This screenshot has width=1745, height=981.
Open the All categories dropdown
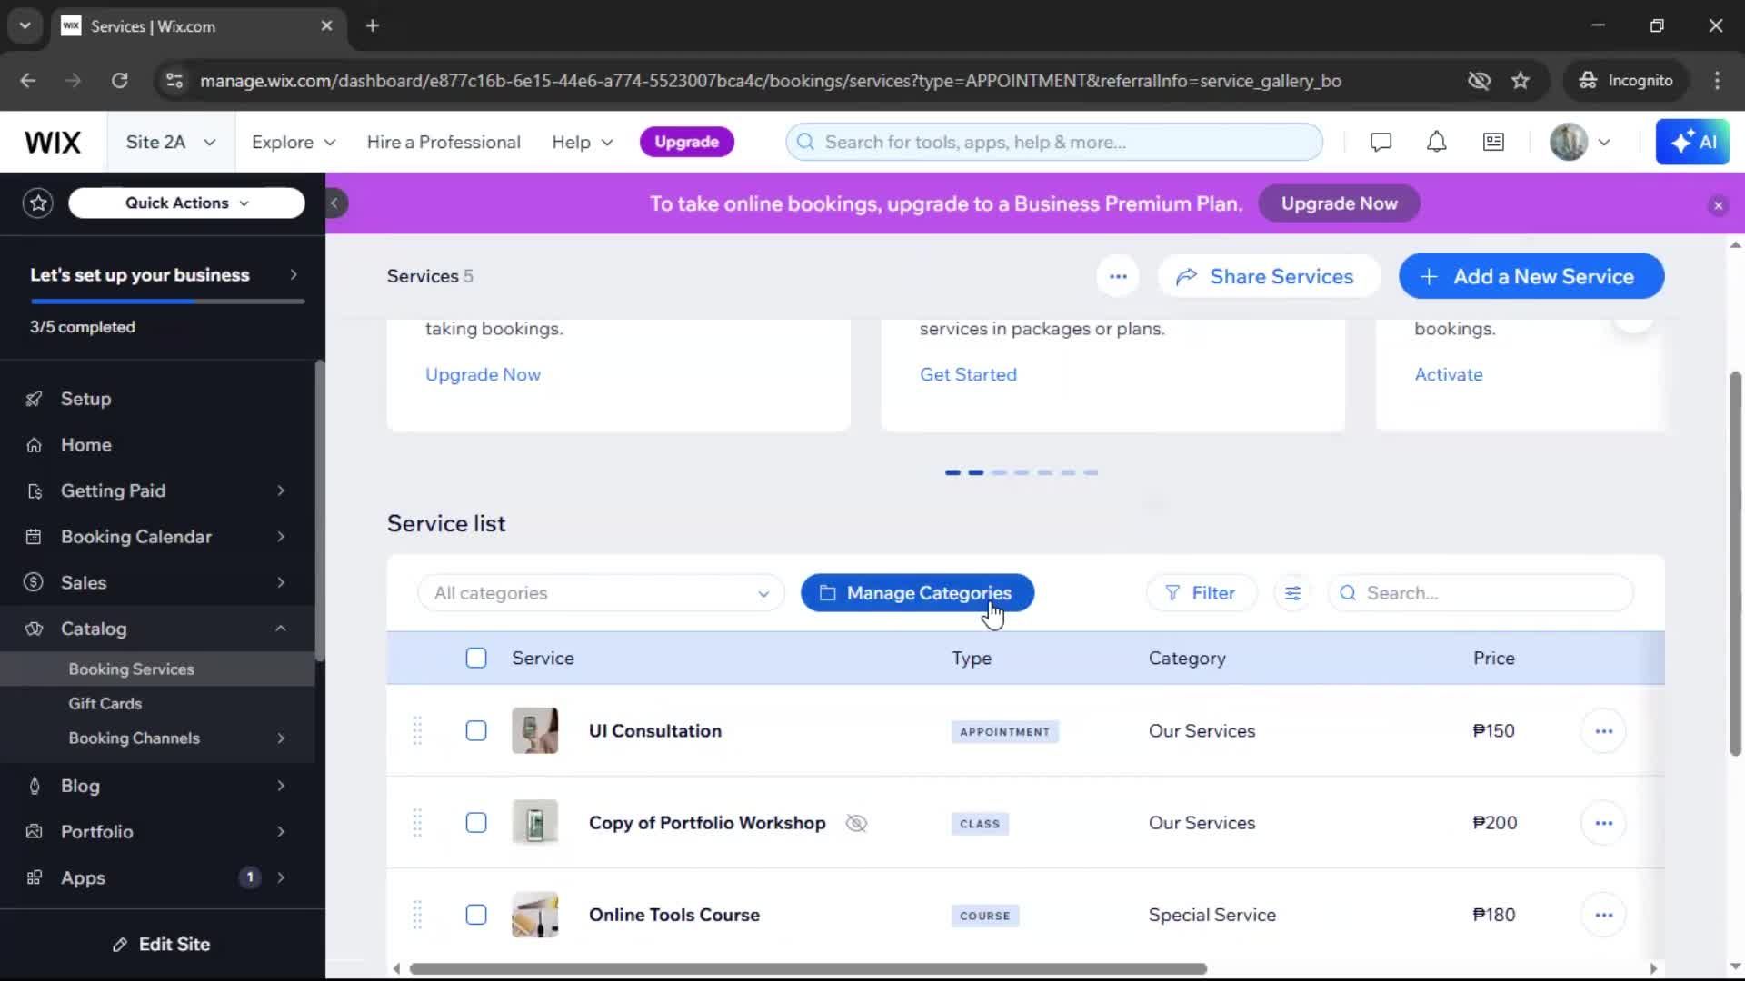[x=601, y=593]
